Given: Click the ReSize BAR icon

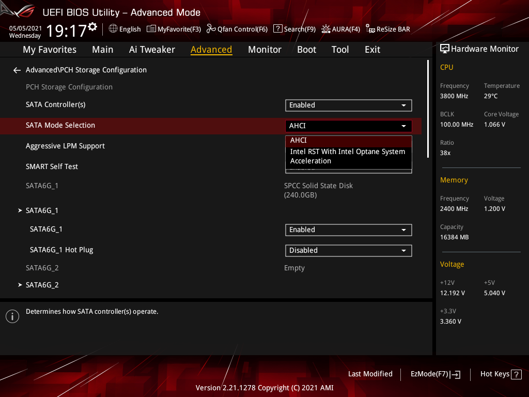Looking at the screenshot, I should pyautogui.click(x=370, y=29).
